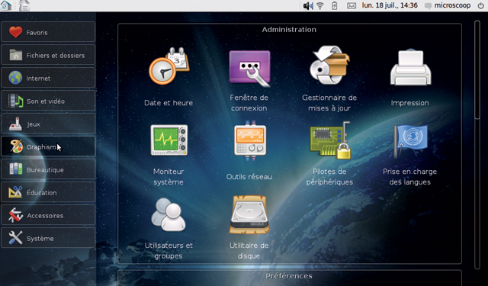Launch Utilitaire de disque
Screen dimensions: 488x286
coord(249,227)
